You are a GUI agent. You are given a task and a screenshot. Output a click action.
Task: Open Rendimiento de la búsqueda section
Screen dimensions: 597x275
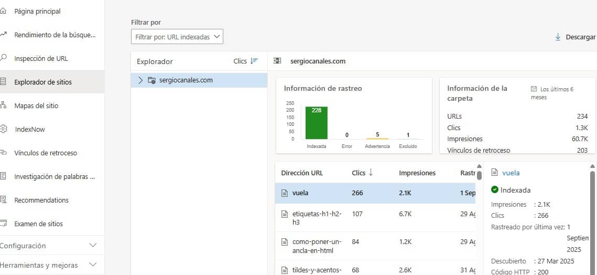[55, 35]
